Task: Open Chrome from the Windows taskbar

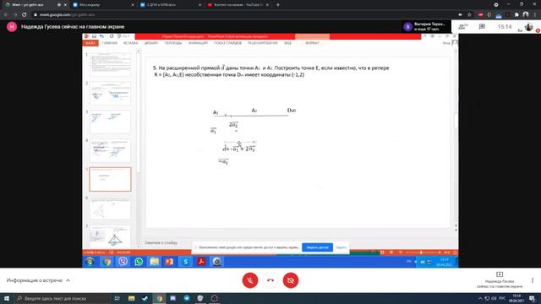Action: (x=159, y=298)
